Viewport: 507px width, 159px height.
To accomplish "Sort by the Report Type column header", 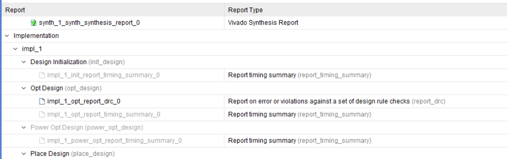I will point(245,10).
